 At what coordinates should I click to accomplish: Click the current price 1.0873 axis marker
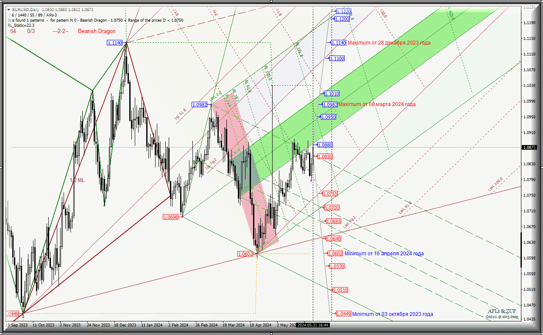[530, 147]
